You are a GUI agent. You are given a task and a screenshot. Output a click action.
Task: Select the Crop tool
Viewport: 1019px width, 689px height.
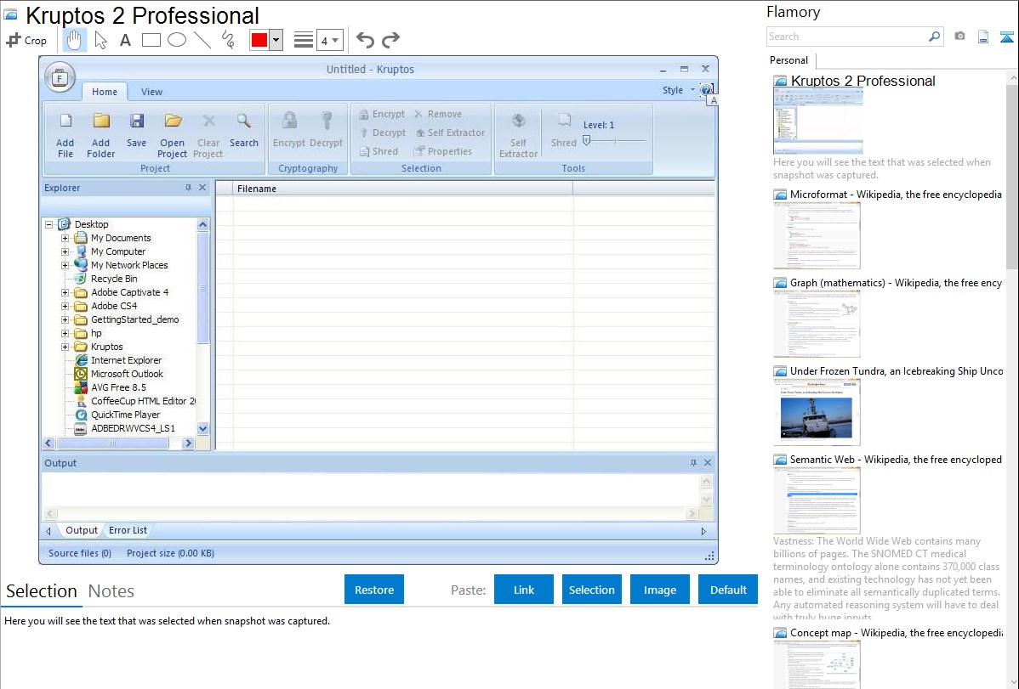(x=26, y=40)
